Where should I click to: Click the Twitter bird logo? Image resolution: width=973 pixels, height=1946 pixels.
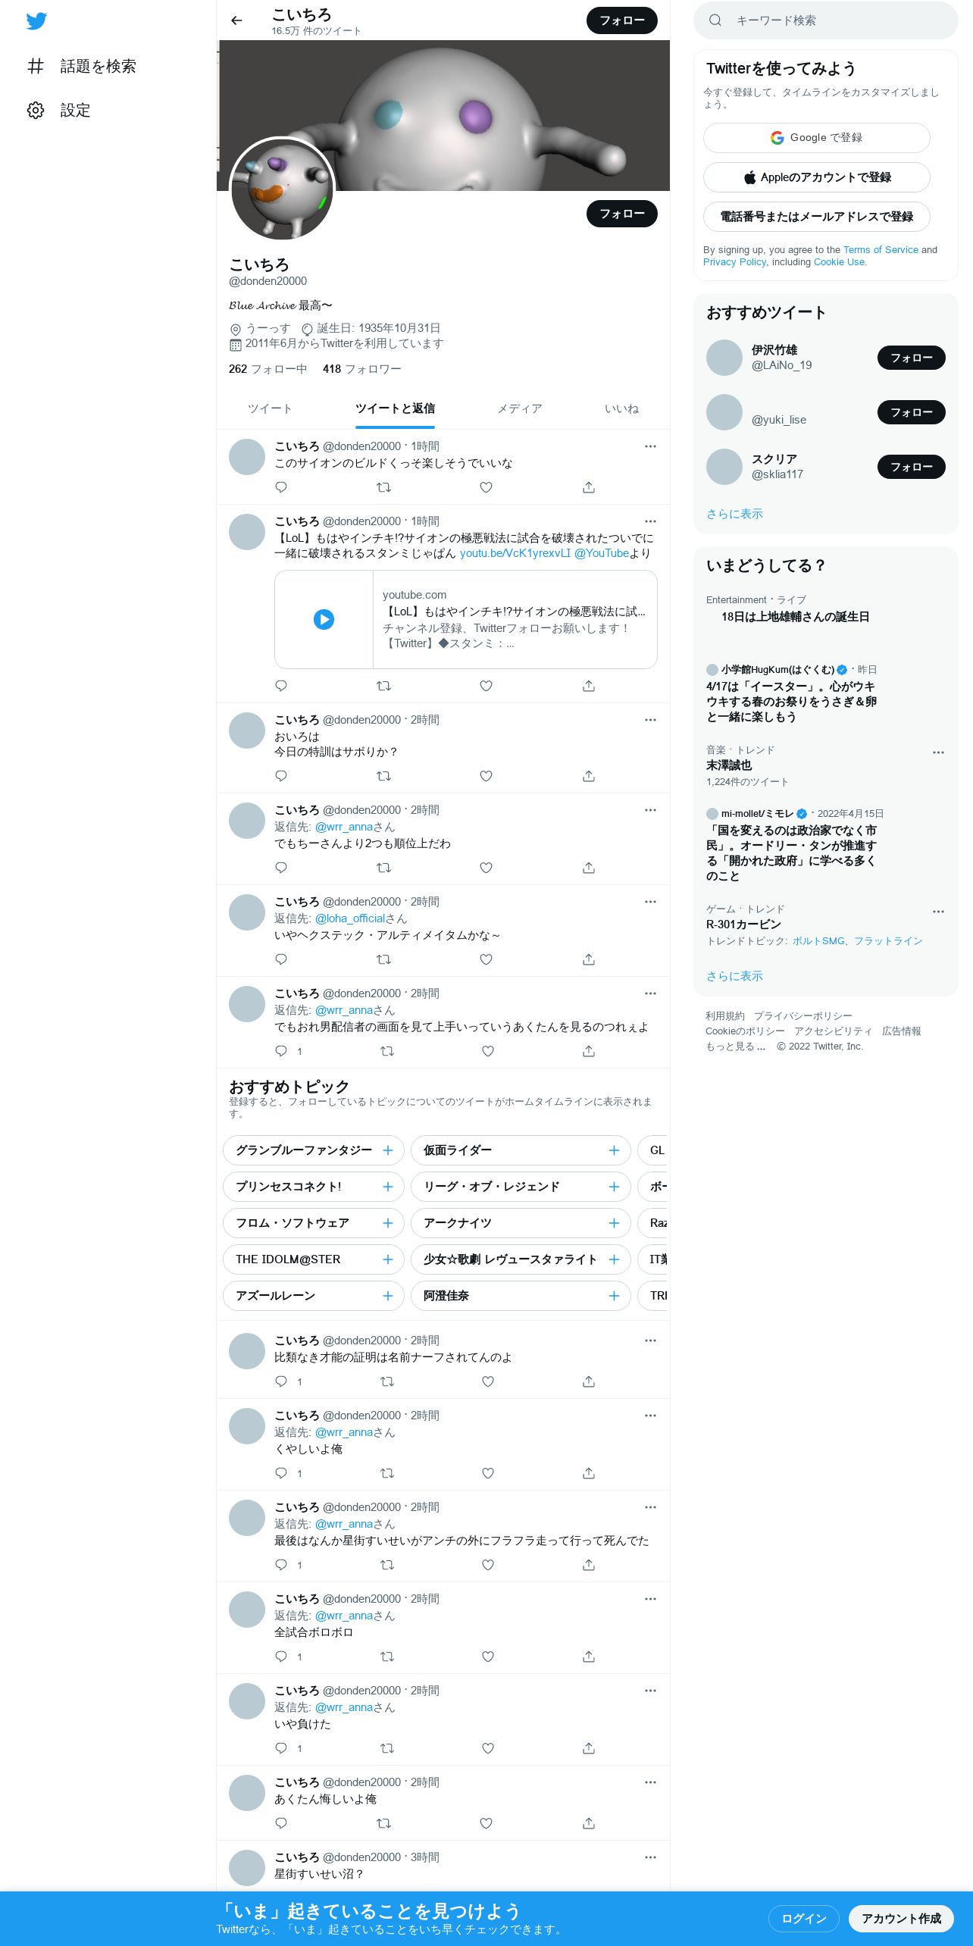pos(36,20)
